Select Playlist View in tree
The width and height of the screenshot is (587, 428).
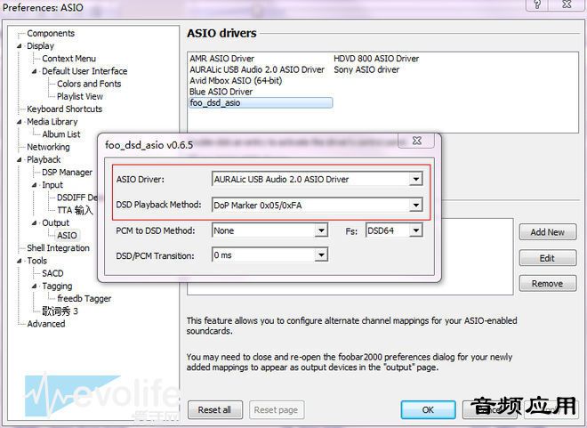coord(80,97)
